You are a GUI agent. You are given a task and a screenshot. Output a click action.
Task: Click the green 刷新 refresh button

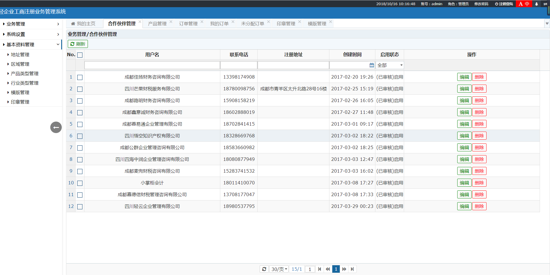[78, 44]
